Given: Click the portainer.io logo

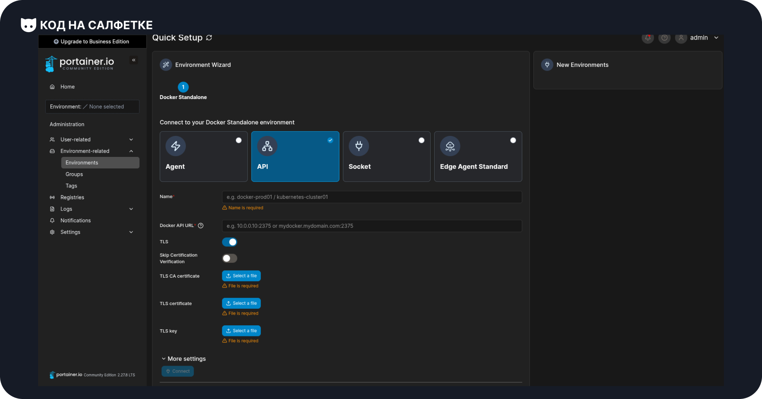Looking at the screenshot, I should 80,63.
